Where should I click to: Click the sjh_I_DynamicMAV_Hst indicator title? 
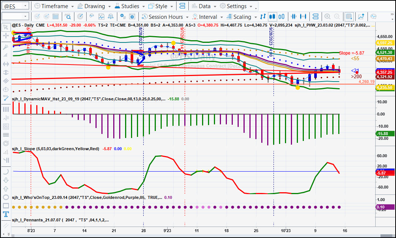(89, 99)
